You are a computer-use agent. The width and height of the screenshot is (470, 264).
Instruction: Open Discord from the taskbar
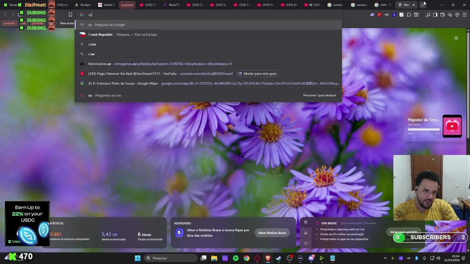coord(311,258)
